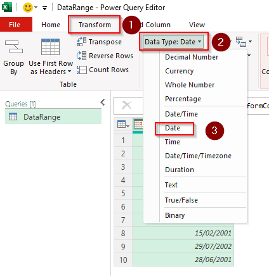This screenshot has width=269, height=276.
Task: Switch to the View tab
Action: click(197, 25)
